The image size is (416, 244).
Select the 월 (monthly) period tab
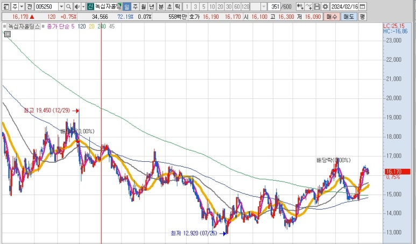(143, 6)
